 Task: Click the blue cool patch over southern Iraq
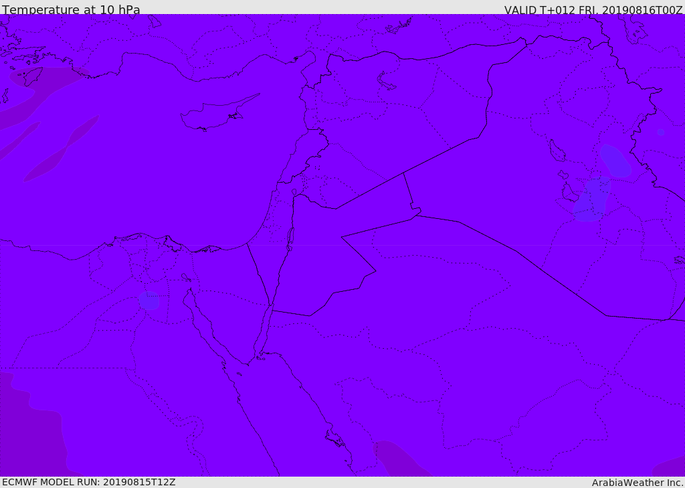593,199
